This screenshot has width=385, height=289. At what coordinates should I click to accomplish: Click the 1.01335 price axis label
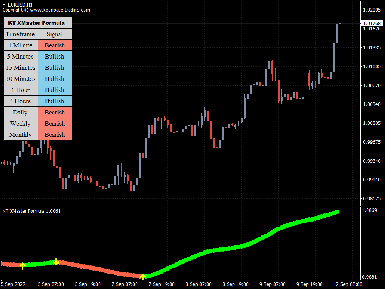click(x=372, y=48)
